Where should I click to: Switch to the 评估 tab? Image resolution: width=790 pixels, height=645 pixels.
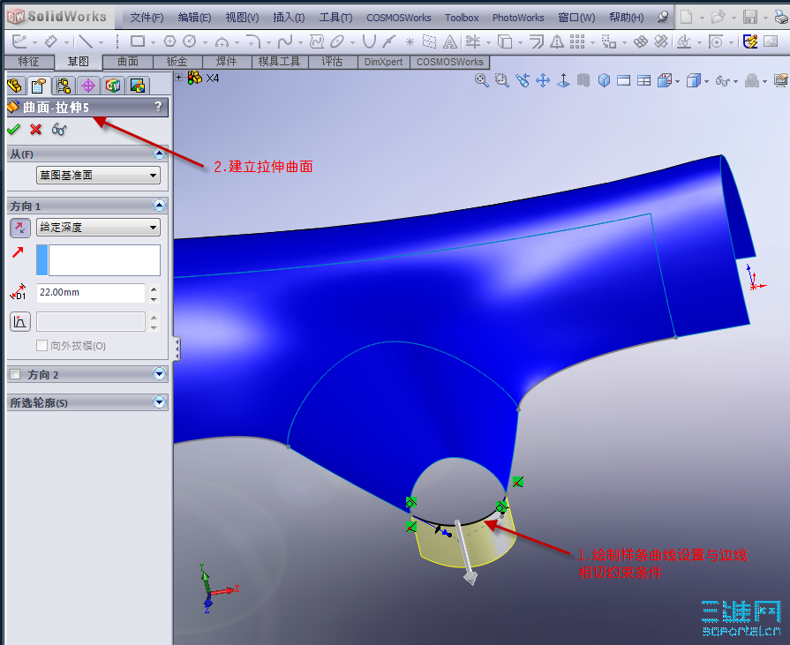332,62
